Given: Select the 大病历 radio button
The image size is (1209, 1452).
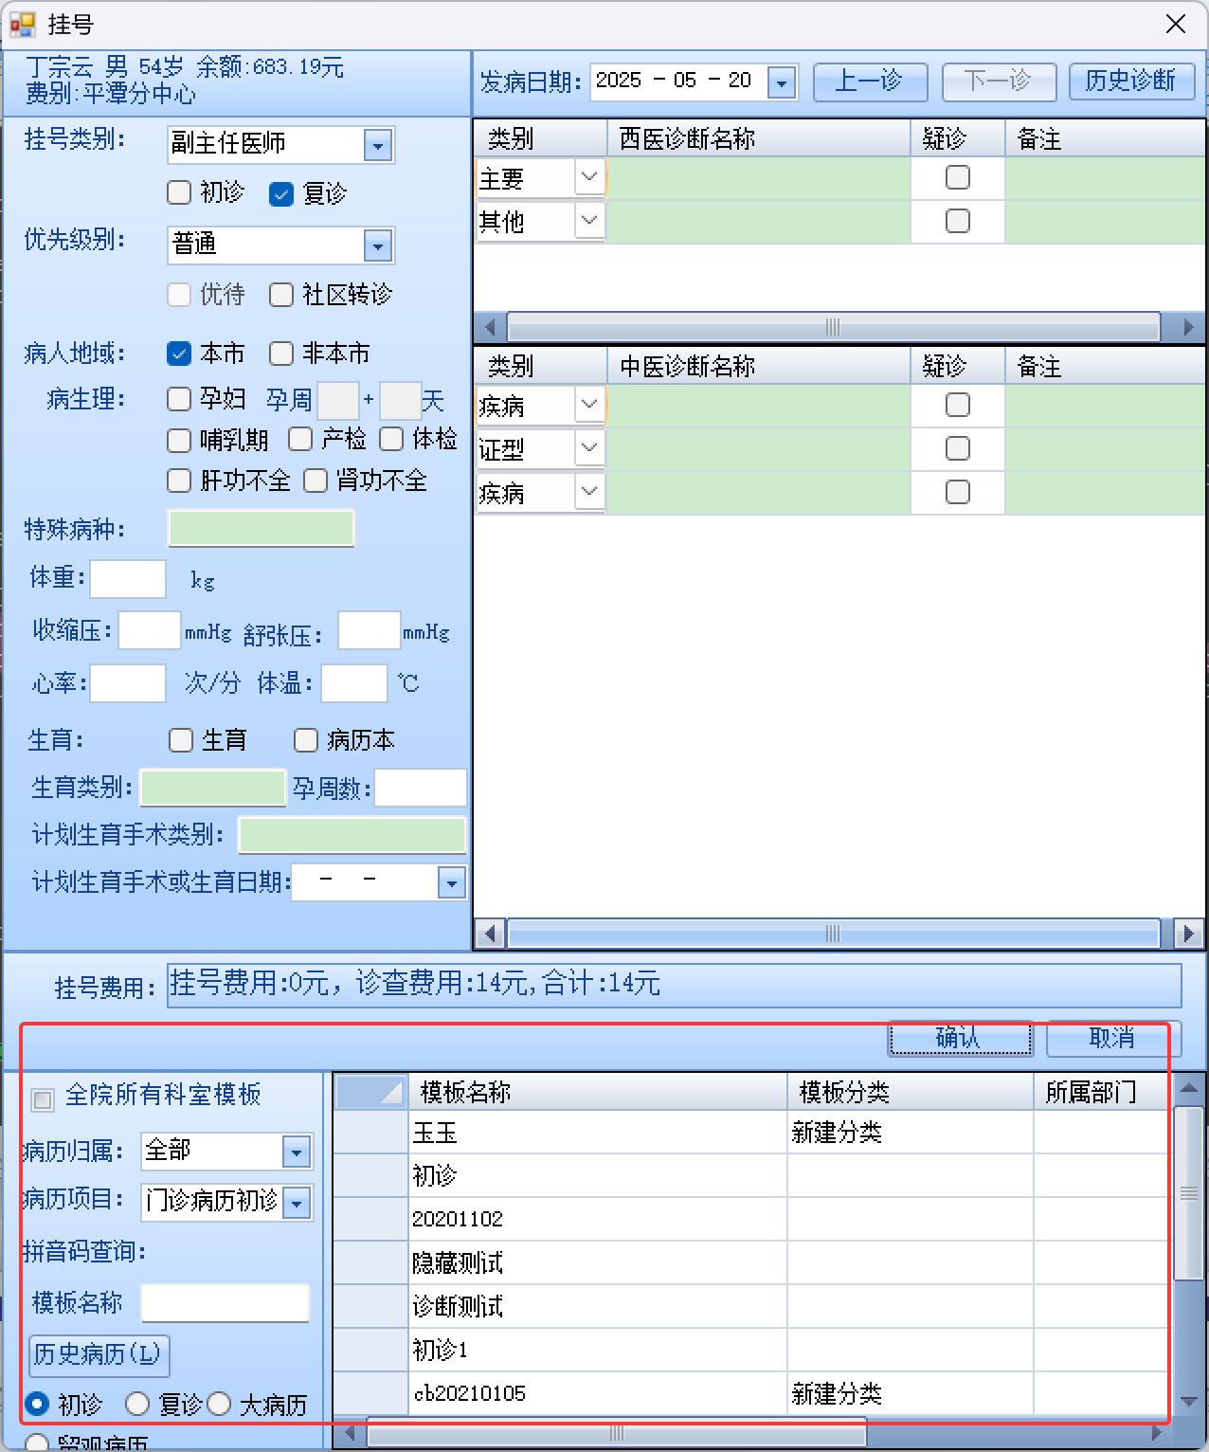Looking at the screenshot, I should pyautogui.click(x=219, y=1404).
